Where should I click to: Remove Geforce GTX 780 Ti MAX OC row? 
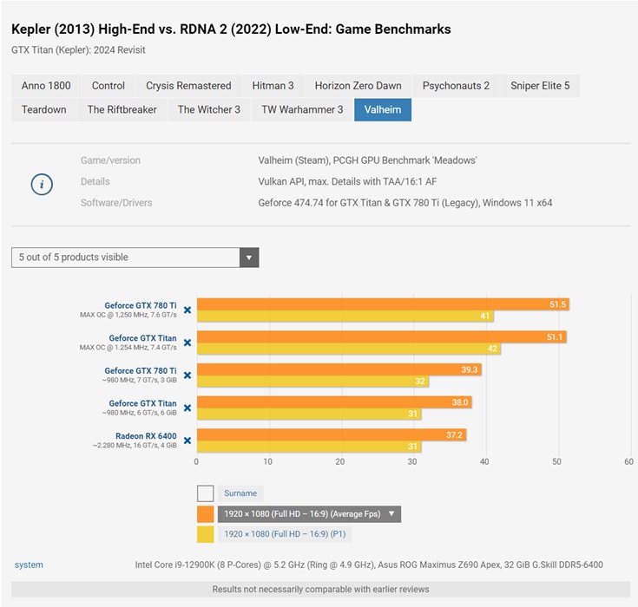coord(187,310)
